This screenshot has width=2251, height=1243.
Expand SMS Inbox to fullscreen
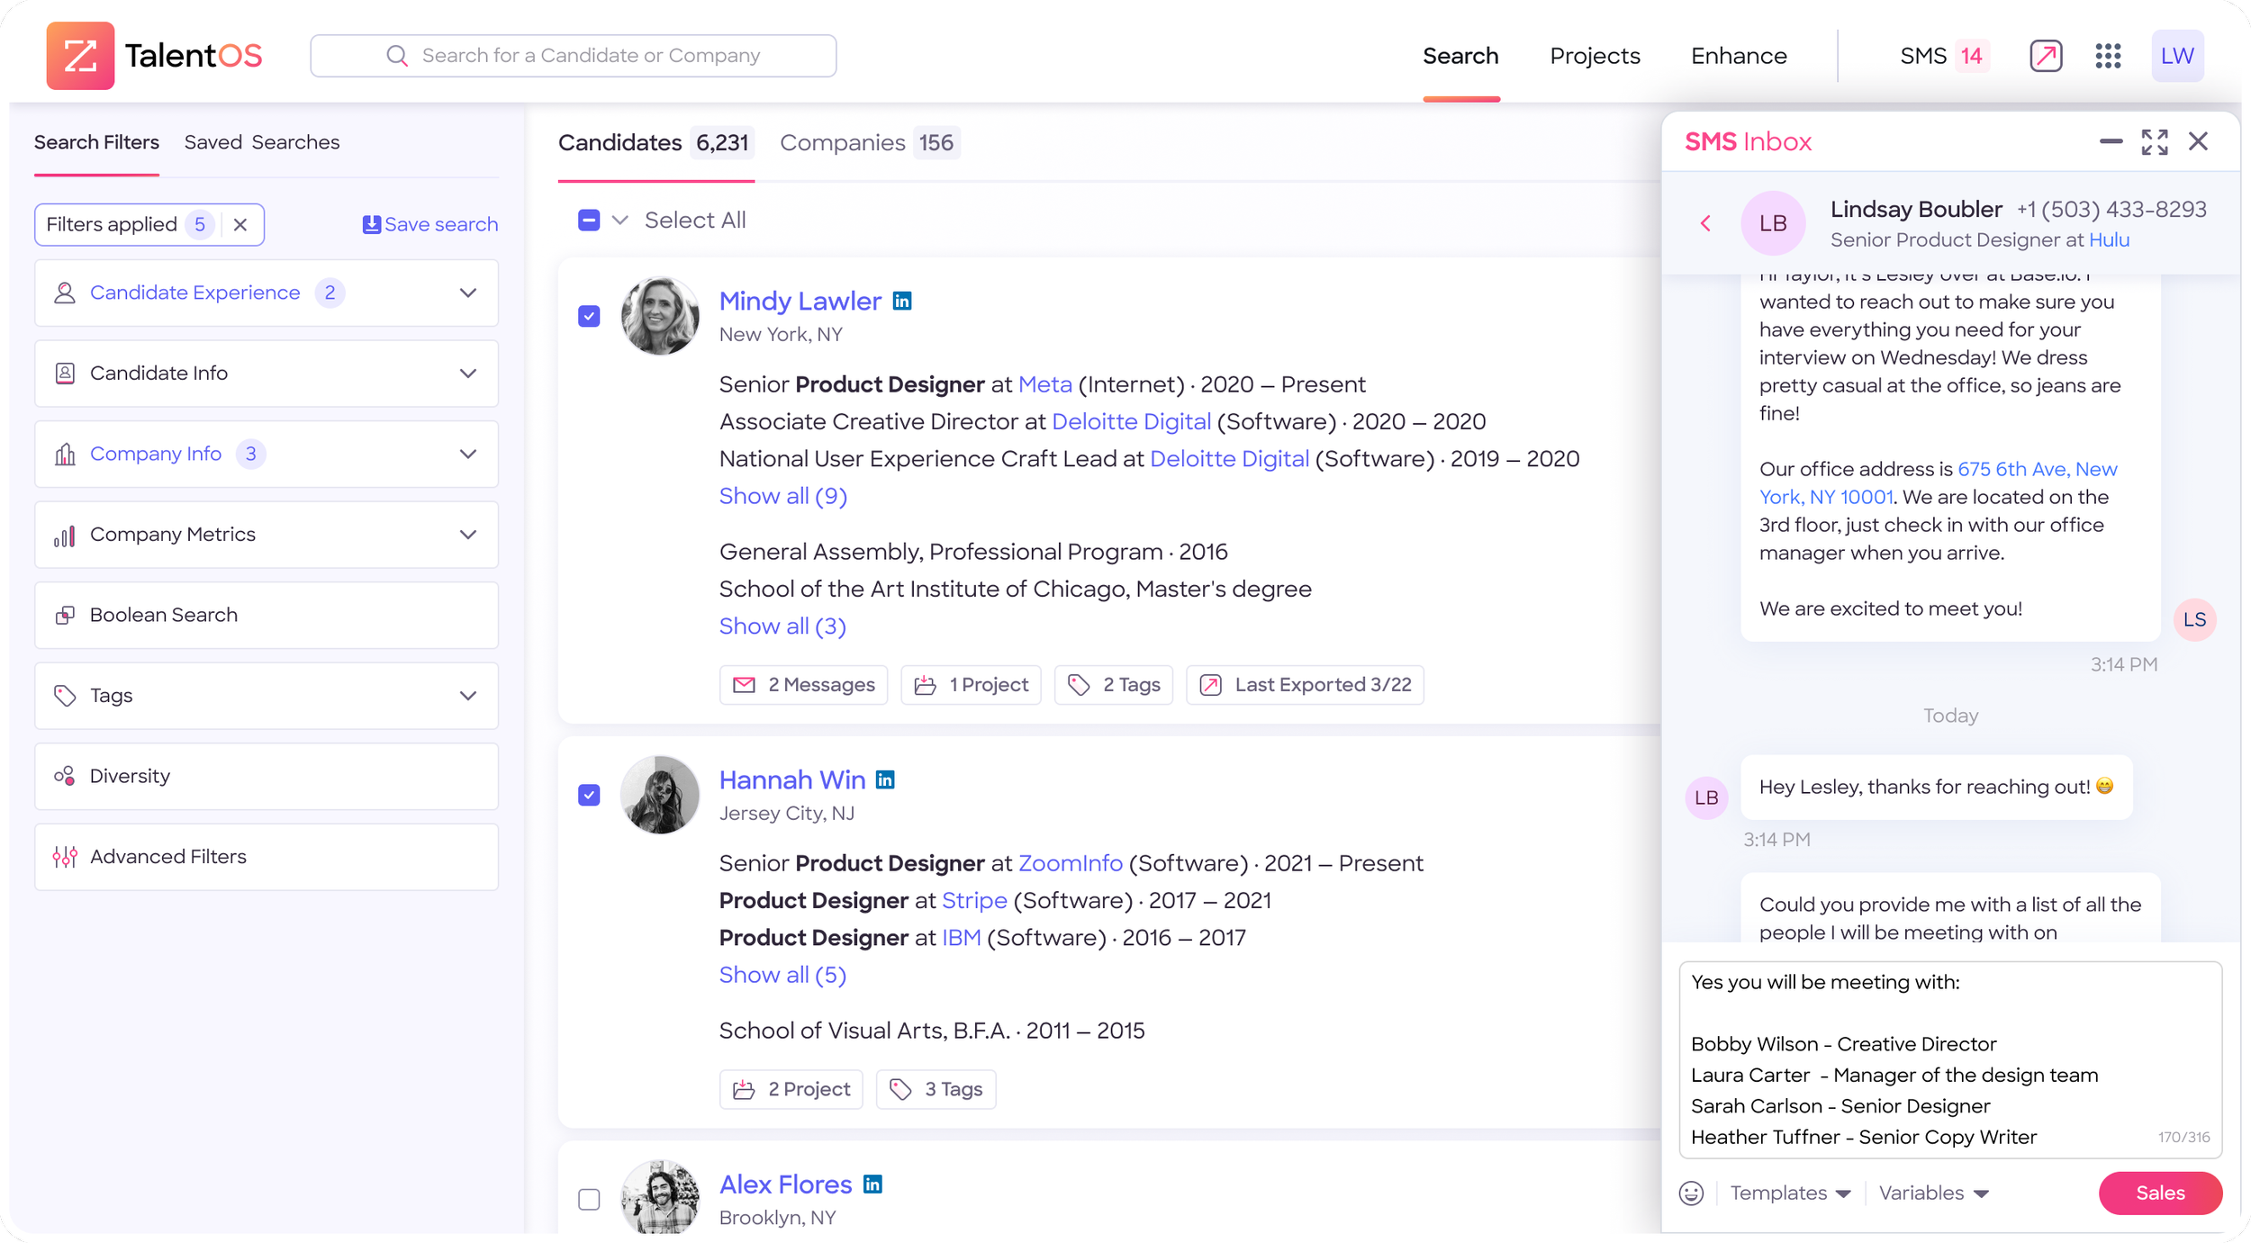(x=2154, y=141)
